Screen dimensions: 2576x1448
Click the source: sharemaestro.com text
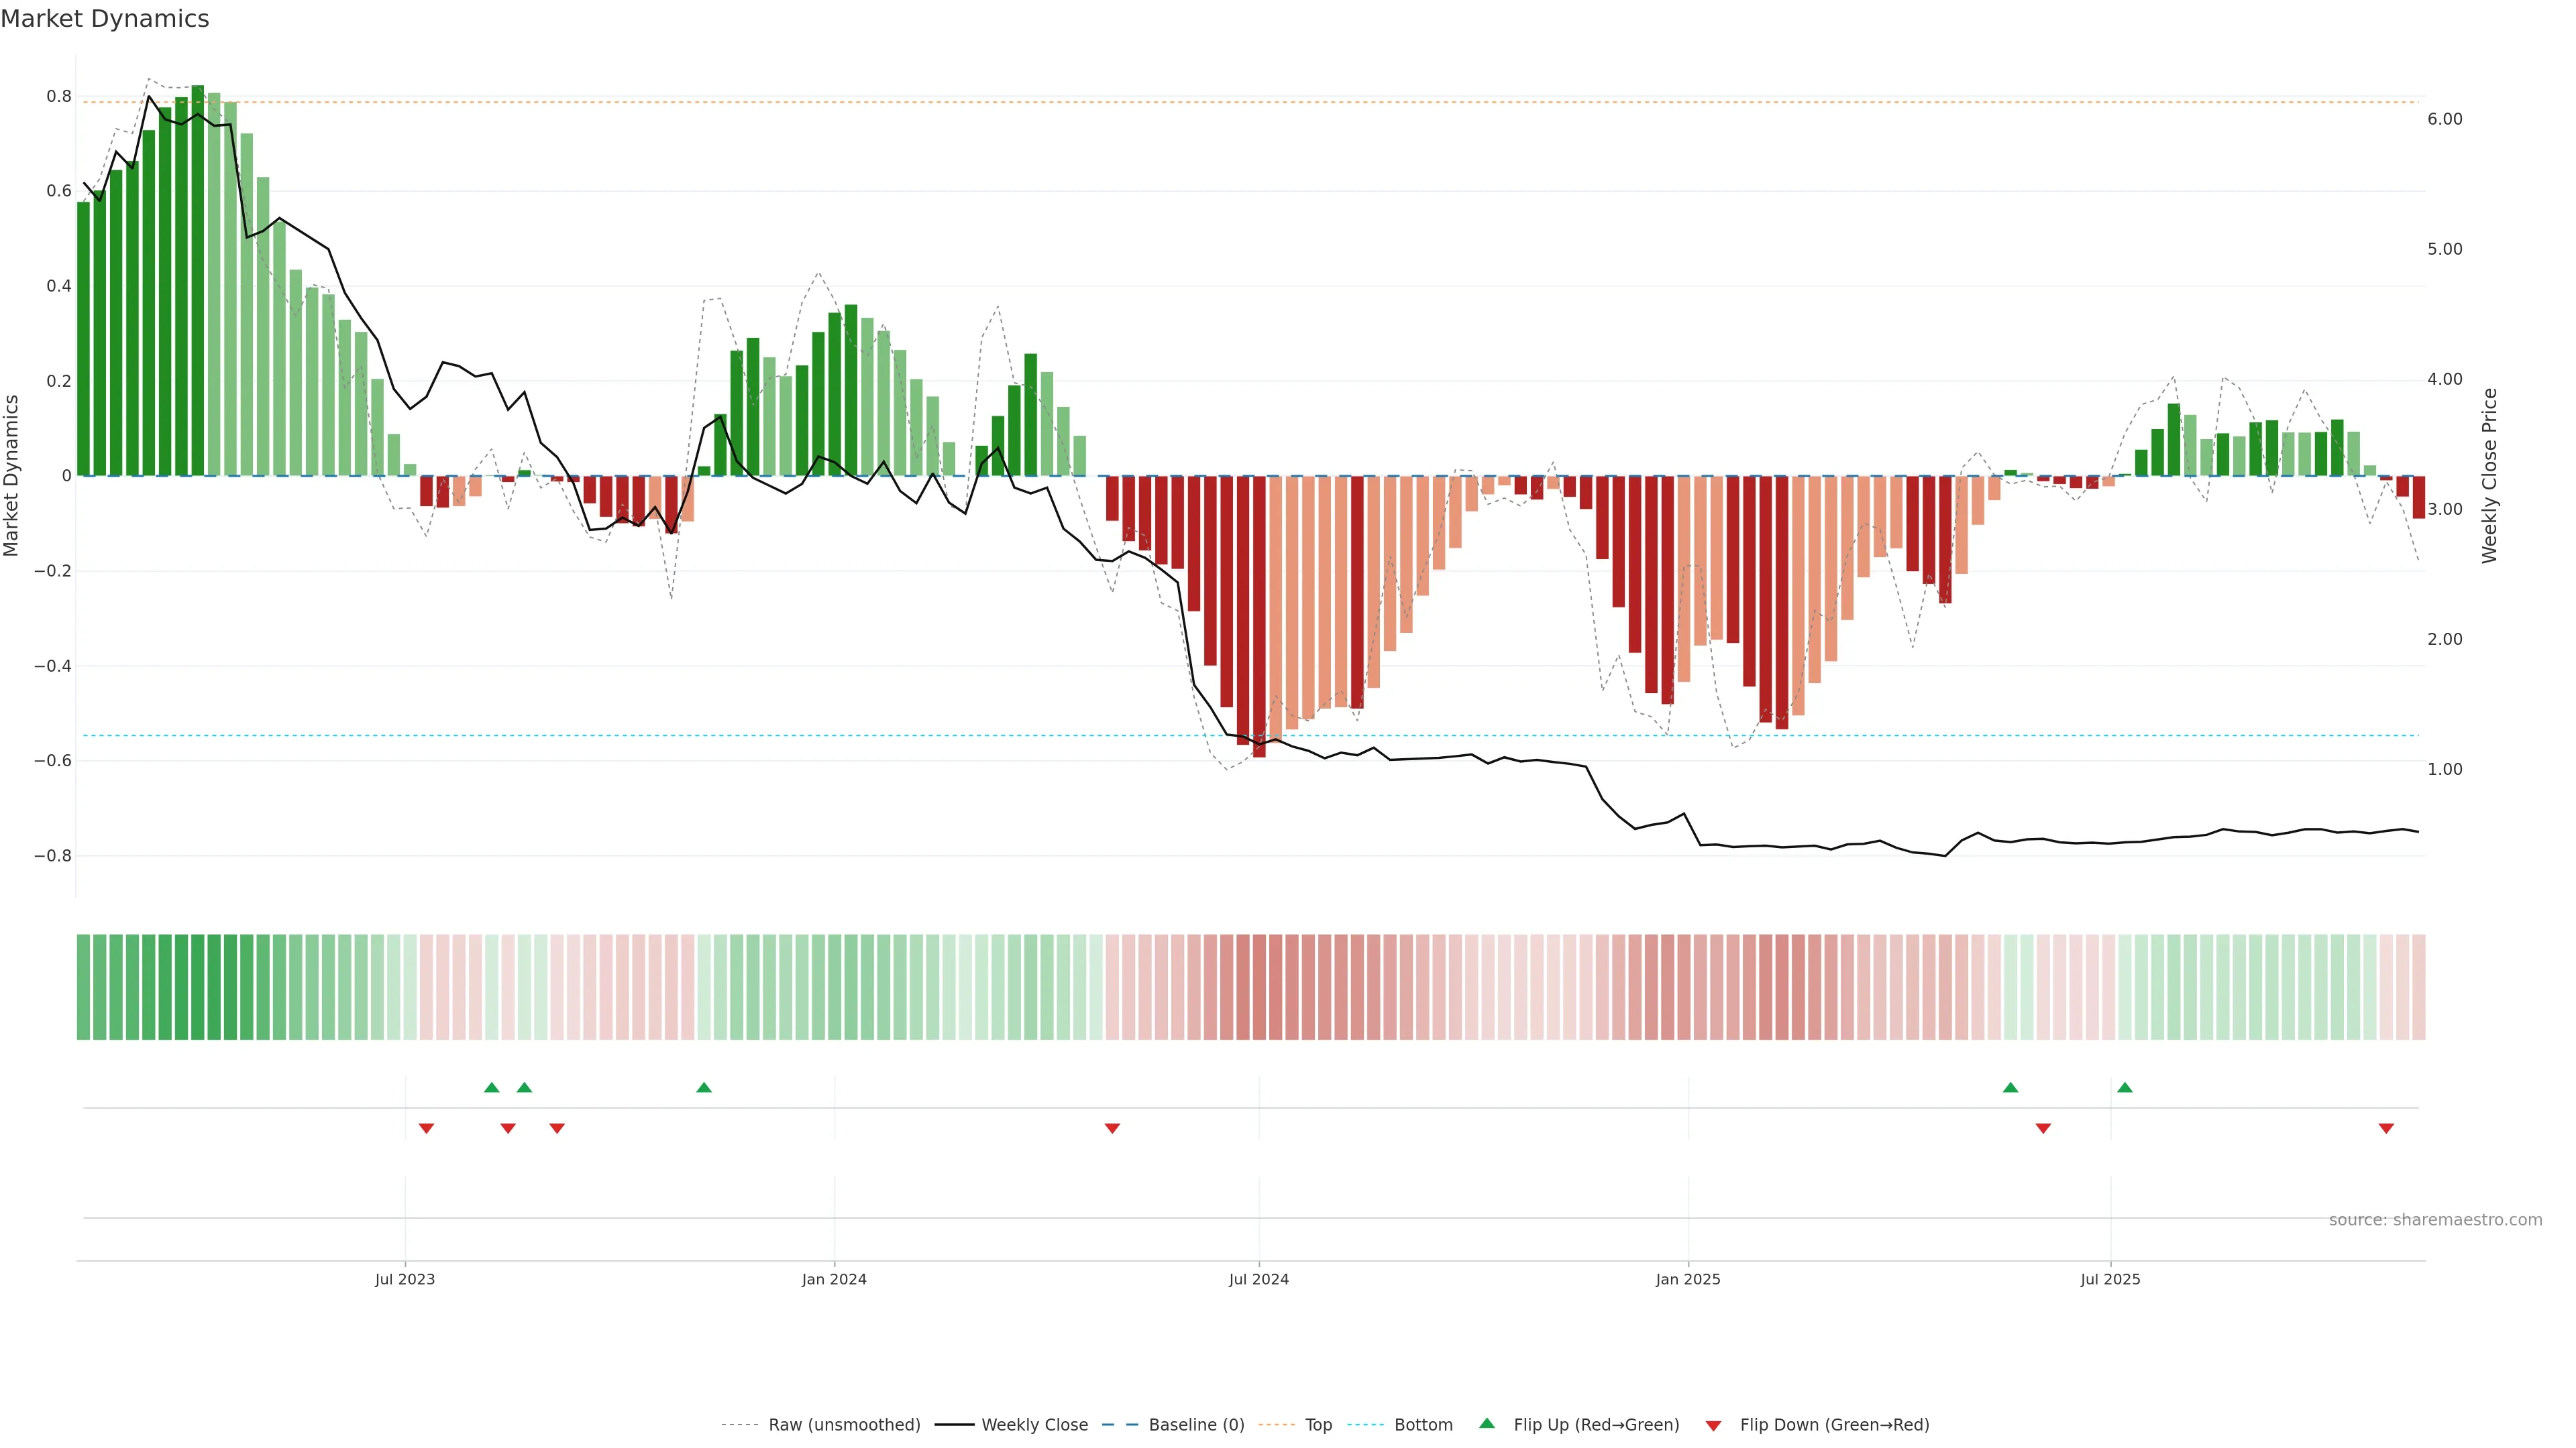point(2435,1220)
